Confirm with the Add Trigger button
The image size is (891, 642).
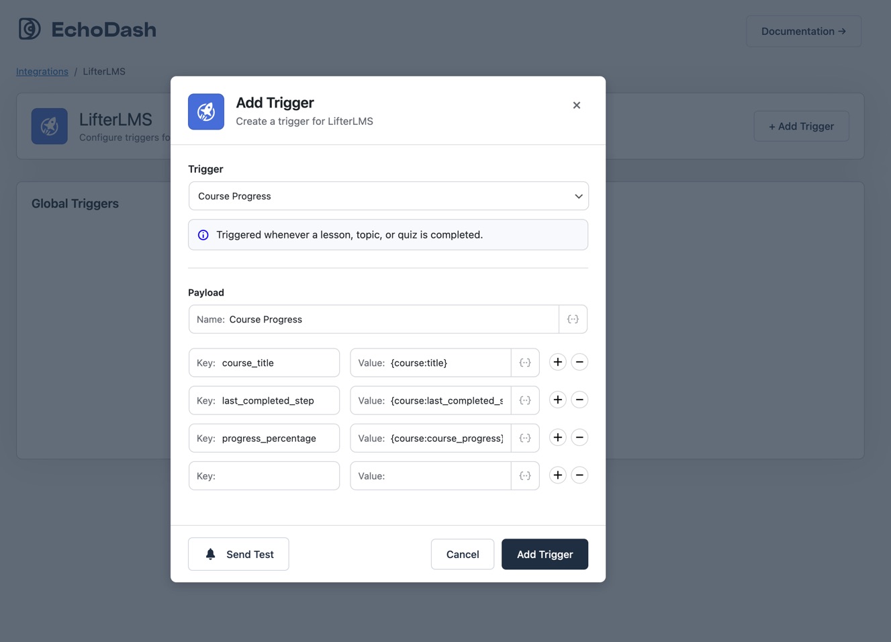click(545, 553)
